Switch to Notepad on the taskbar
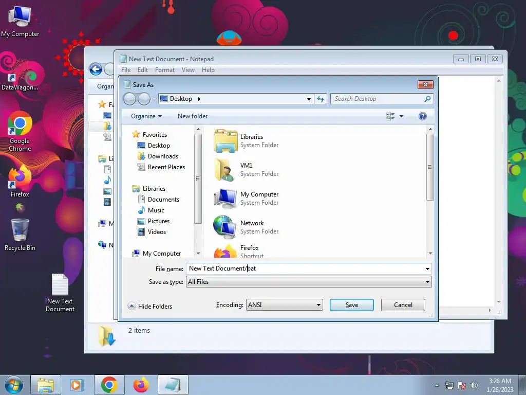The image size is (526, 395). coord(173,385)
